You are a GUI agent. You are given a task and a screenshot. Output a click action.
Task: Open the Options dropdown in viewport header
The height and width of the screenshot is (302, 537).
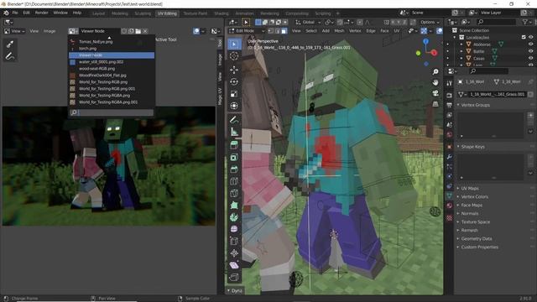(430, 23)
